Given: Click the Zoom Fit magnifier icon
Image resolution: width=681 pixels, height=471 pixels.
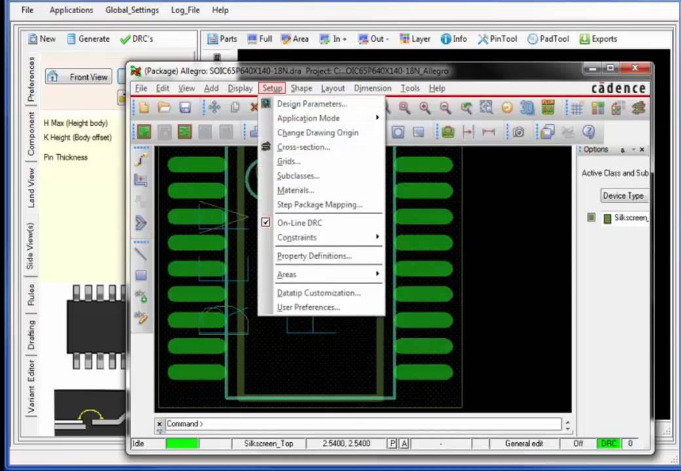Looking at the screenshot, I should [405, 107].
